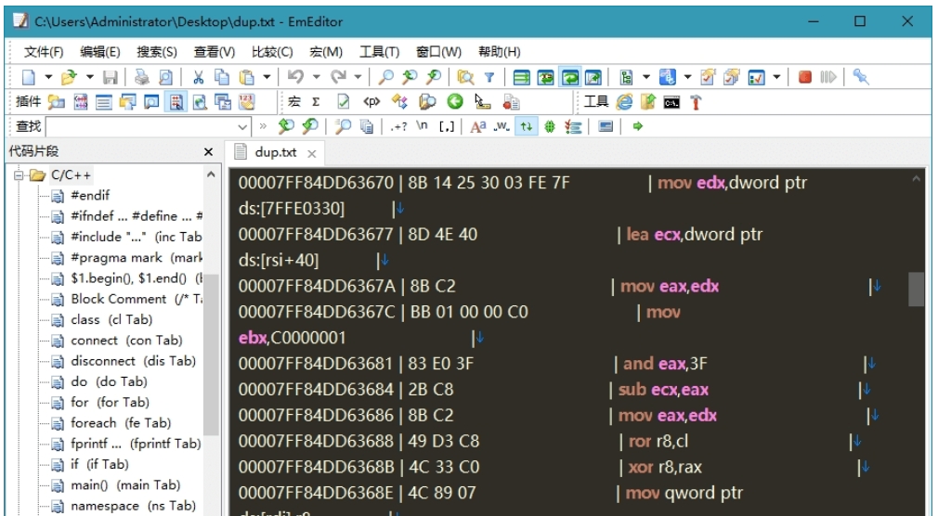The height and width of the screenshot is (516, 938).
Task: Open the Explorer plugin folder icon
Action: click(57, 102)
